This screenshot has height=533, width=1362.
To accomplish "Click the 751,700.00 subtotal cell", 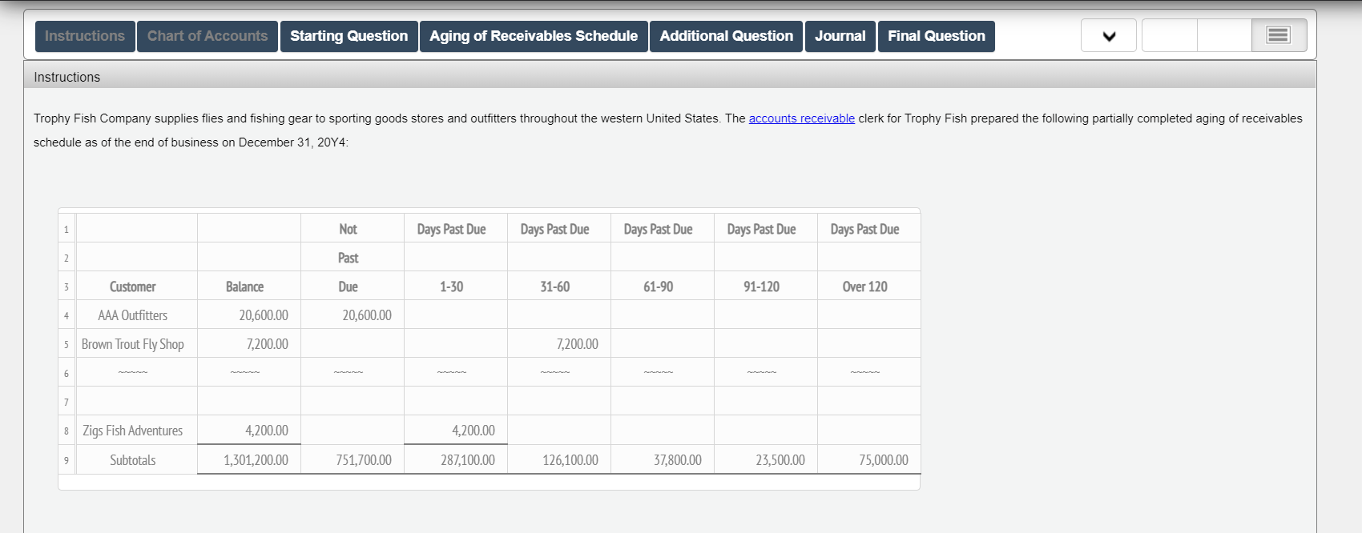I will 364,460.
